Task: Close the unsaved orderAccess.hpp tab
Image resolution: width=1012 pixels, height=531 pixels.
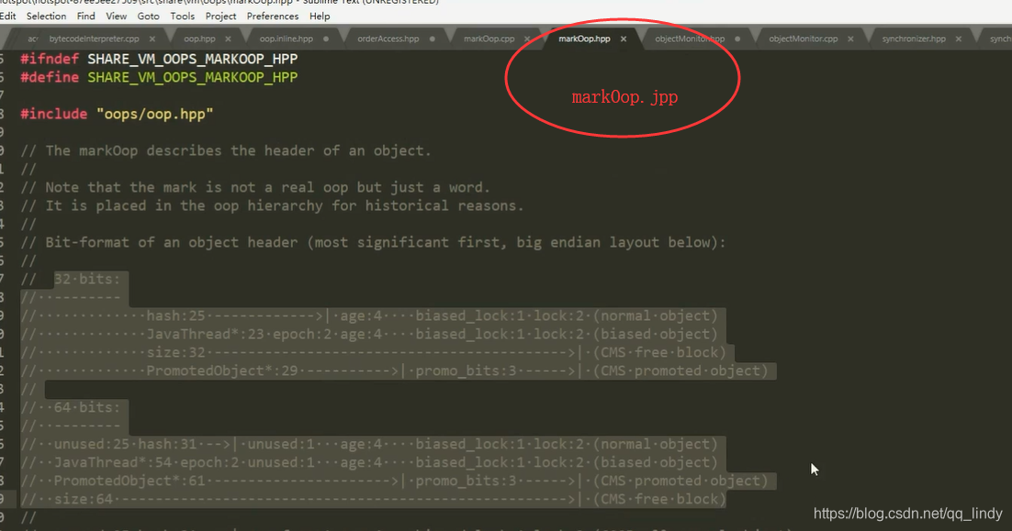Action: [x=432, y=39]
